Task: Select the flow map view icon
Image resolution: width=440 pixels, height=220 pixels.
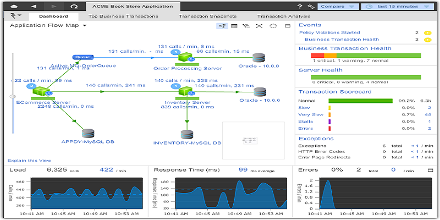Action: tap(222, 26)
